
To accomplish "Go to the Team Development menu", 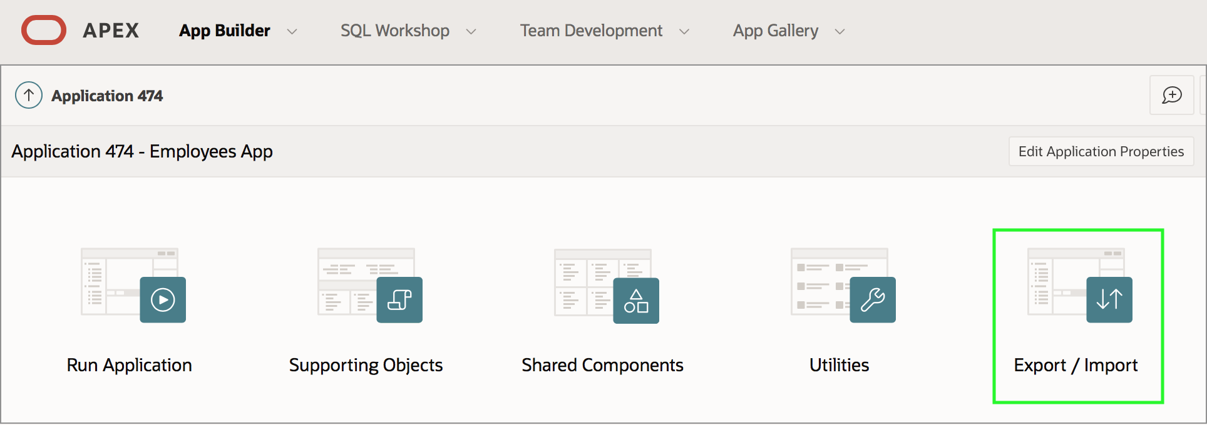I will pos(591,31).
